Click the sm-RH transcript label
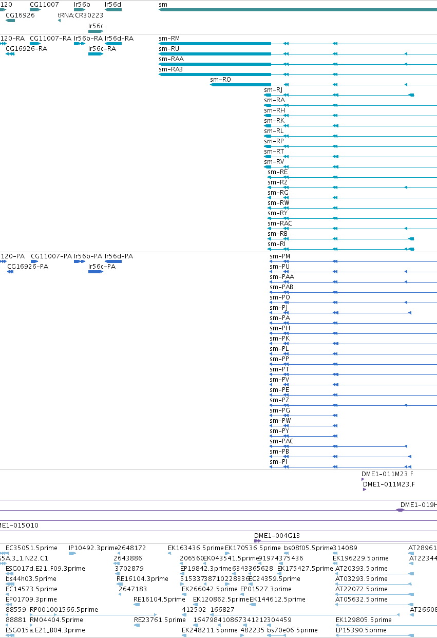Viewport: 437px width, 638px height. tap(274, 110)
